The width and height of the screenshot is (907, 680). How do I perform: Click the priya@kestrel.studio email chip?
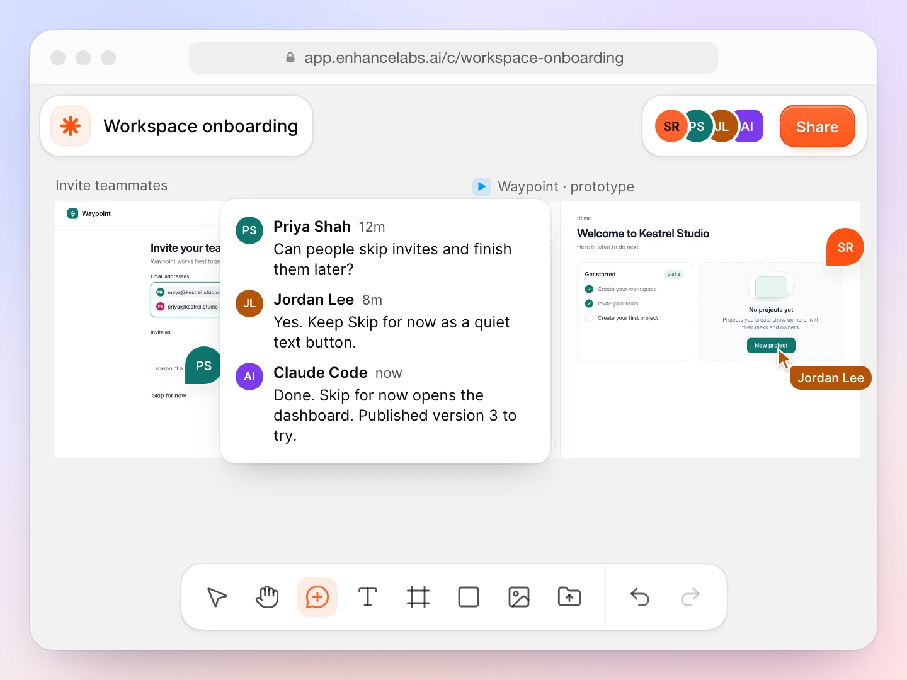click(x=187, y=307)
